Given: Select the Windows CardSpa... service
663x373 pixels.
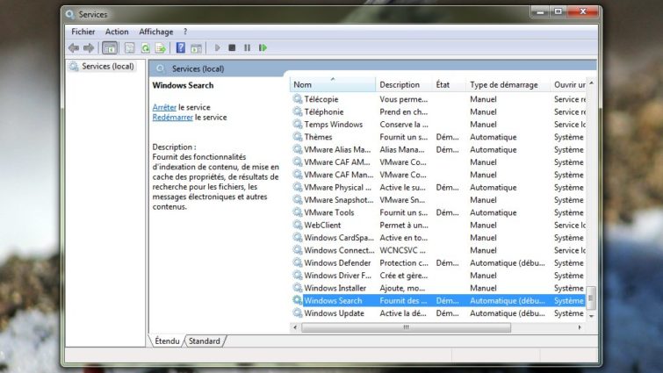Looking at the screenshot, I should [438, 238].
